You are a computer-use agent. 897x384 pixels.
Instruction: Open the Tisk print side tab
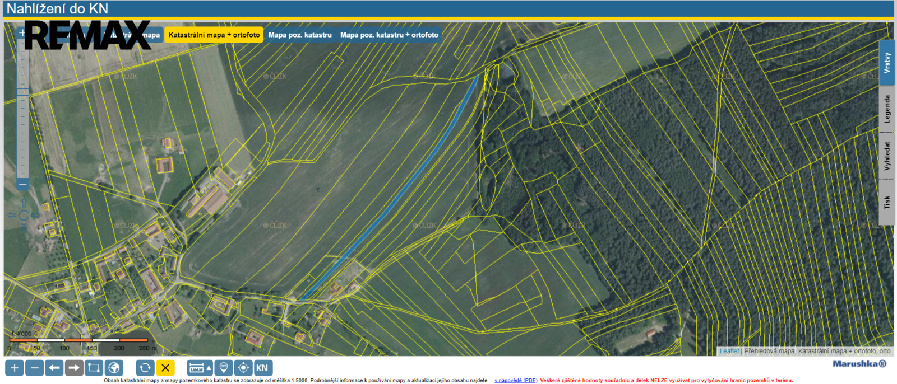click(886, 202)
